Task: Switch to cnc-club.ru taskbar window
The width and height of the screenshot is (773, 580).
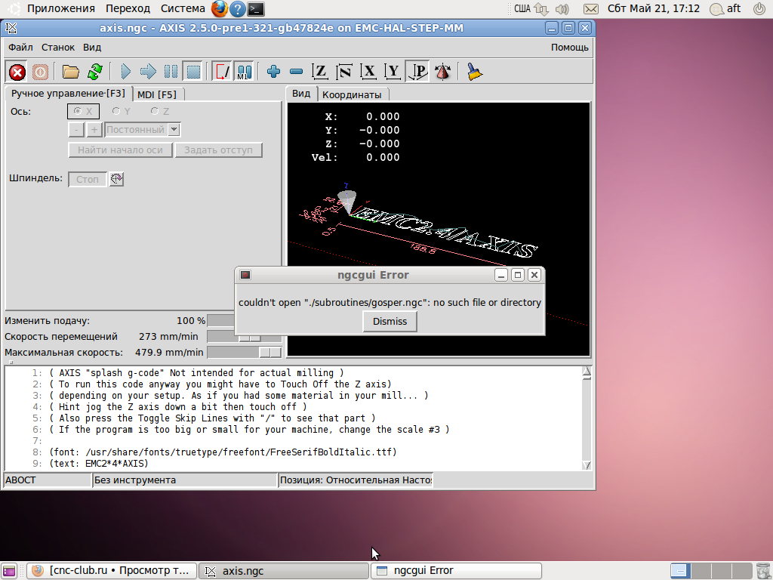Action: click(112, 571)
